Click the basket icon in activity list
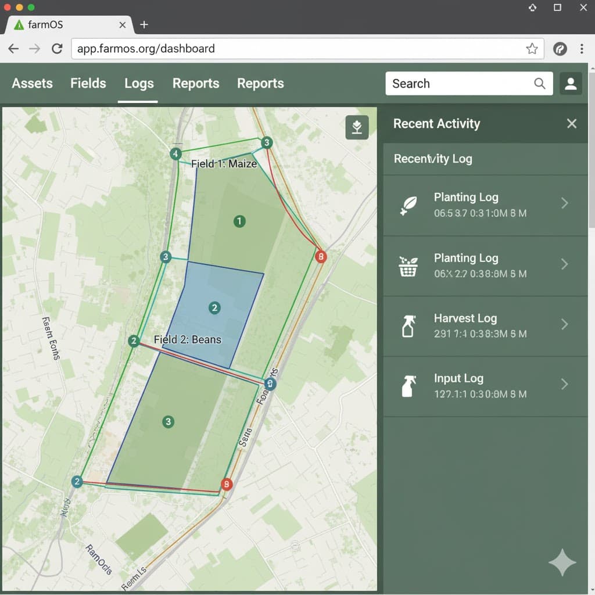The width and height of the screenshot is (595, 595). 408,266
